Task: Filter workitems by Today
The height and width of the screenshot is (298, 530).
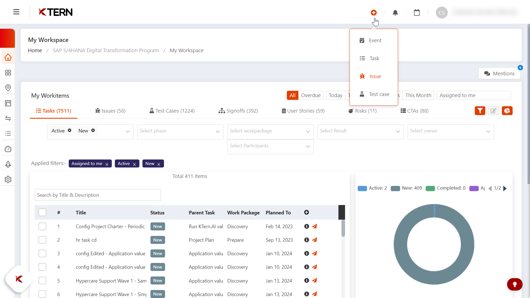Action: (x=335, y=95)
